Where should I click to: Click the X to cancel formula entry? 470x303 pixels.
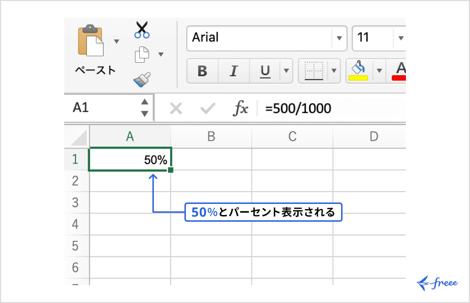[176, 108]
